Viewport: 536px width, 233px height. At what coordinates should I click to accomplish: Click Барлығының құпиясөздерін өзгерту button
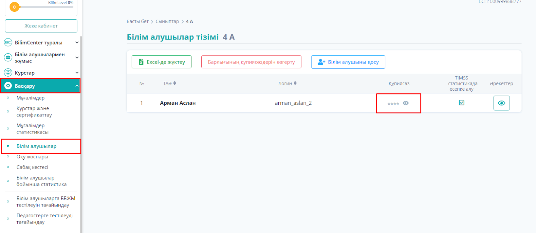251,62
